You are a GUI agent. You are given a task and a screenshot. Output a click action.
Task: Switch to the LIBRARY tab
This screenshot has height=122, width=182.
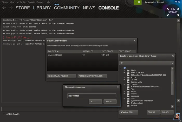pos(42,8)
